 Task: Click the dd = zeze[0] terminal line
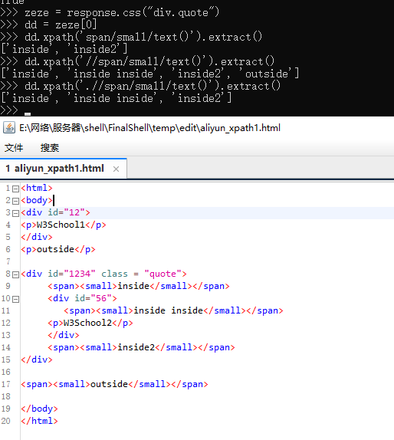pyautogui.click(x=61, y=25)
